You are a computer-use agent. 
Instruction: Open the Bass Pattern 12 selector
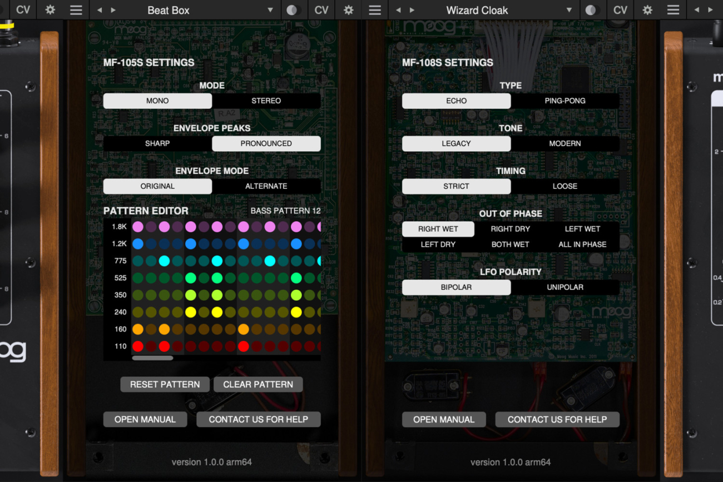point(285,211)
